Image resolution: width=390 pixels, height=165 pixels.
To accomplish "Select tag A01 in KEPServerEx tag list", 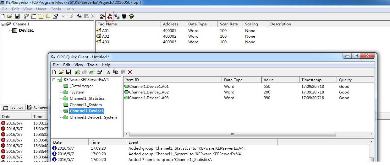I will tap(106, 31).
